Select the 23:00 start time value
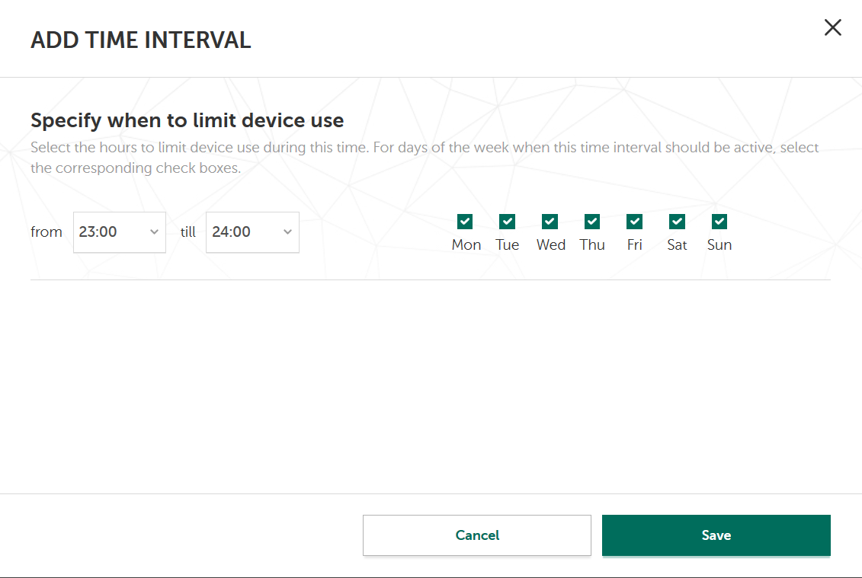The image size is (862, 578). coord(98,232)
